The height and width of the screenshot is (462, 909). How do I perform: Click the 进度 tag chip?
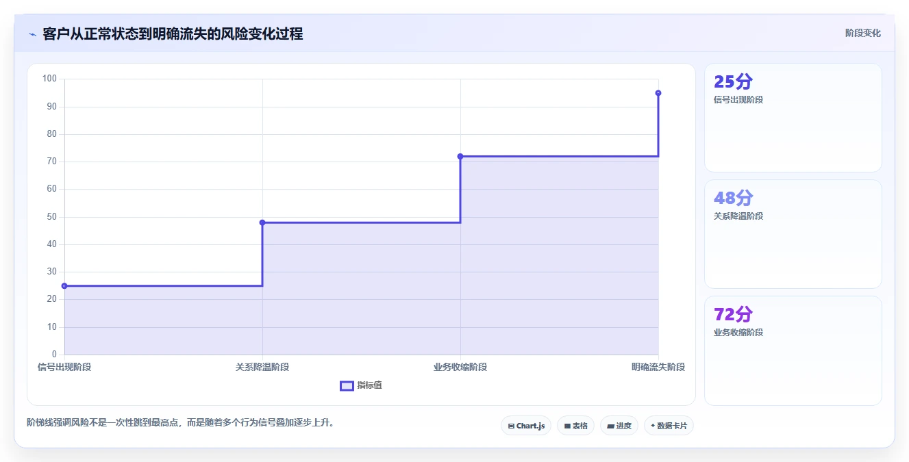[619, 426]
